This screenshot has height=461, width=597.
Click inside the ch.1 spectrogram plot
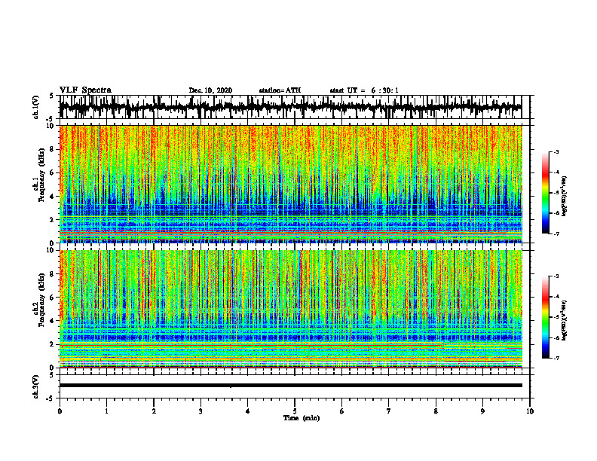[x=290, y=184]
